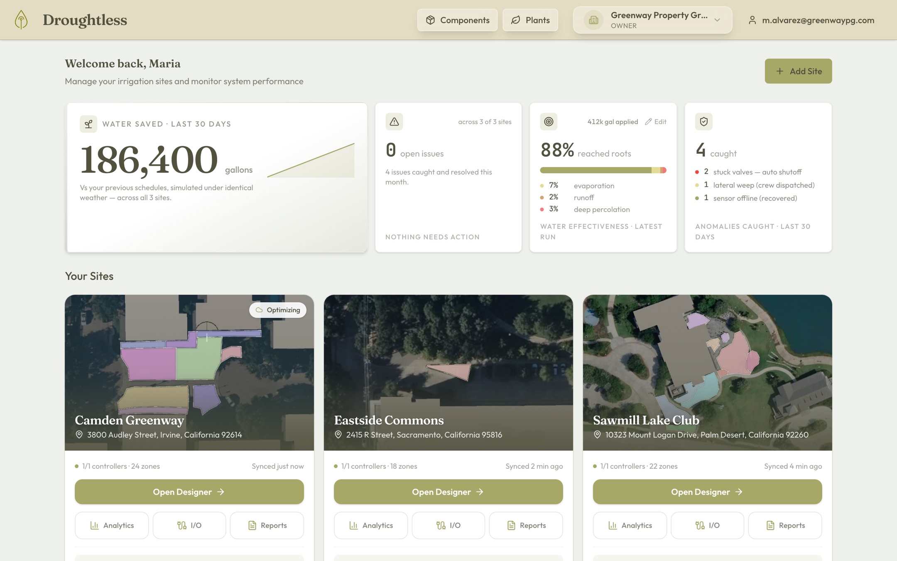The height and width of the screenshot is (561, 897).
Task: Click the reached roots progress bar
Action: [603, 170]
